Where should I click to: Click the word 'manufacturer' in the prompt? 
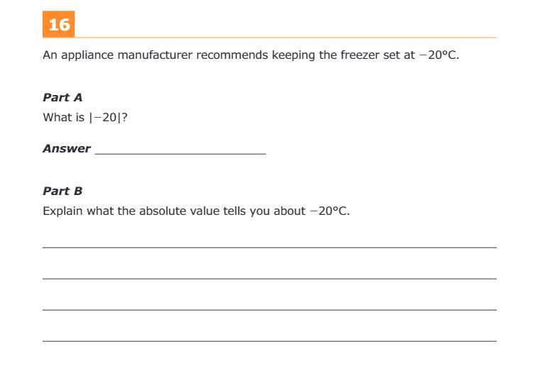point(155,55)
